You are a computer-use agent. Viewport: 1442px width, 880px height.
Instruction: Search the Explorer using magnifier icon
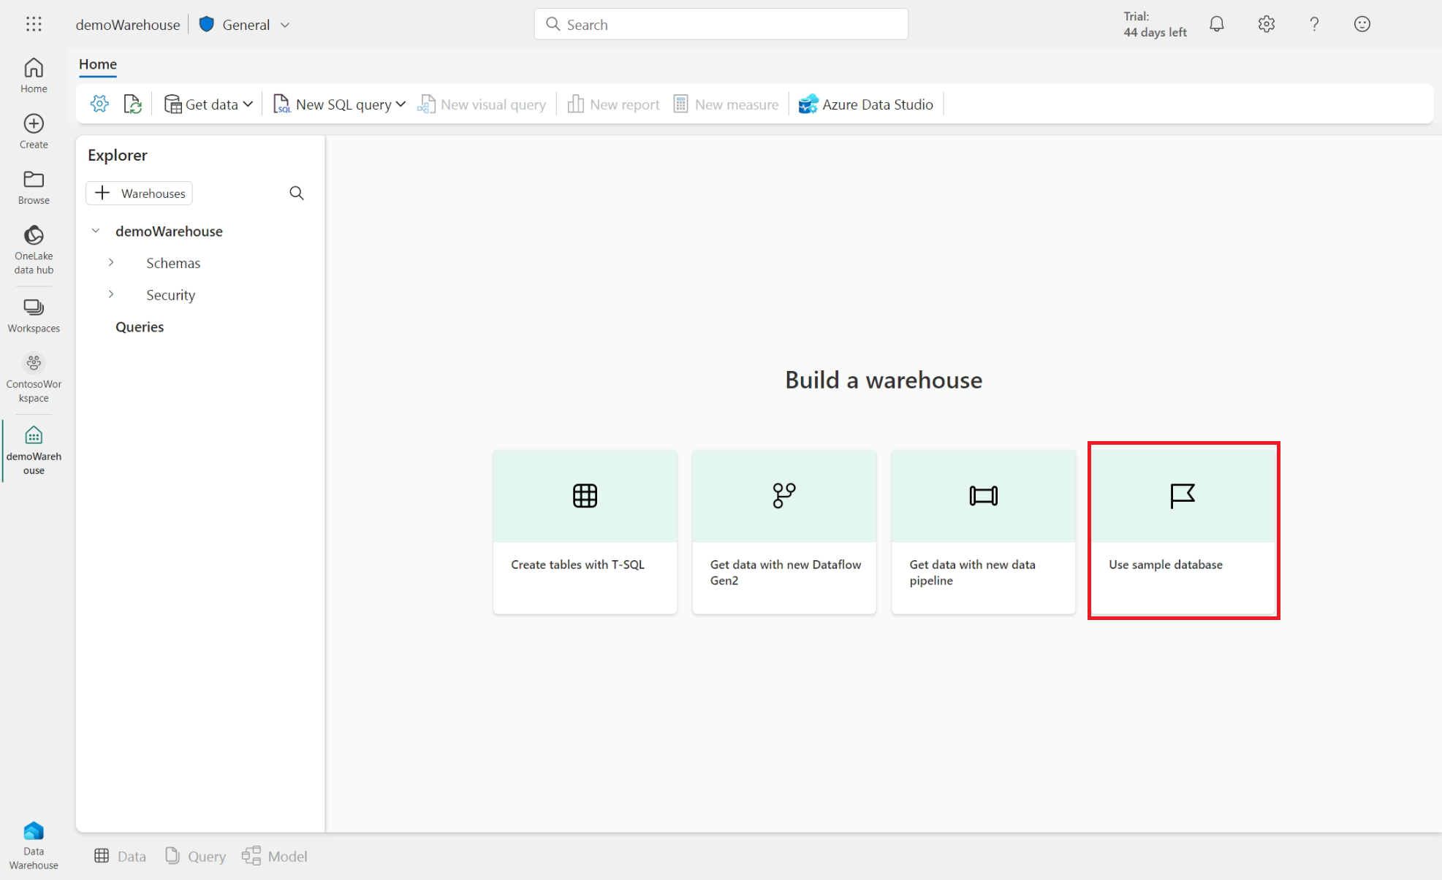click(297, 193)
